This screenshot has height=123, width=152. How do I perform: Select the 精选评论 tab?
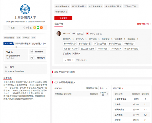pyautogui.click(x=59, y=24)
